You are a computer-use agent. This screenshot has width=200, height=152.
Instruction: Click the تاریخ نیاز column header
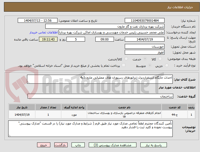point(22,107)
